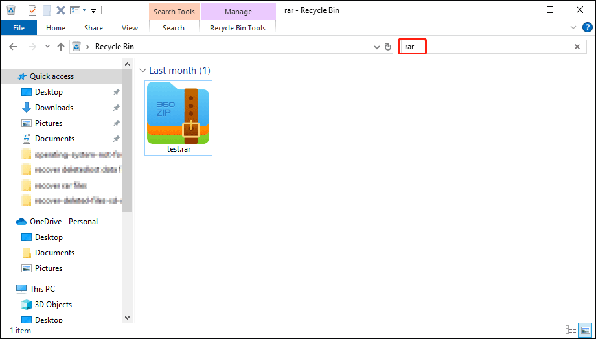The image size is (596, 339).
Task: Click the 1 item status text
Action: (x=21, y=330)
